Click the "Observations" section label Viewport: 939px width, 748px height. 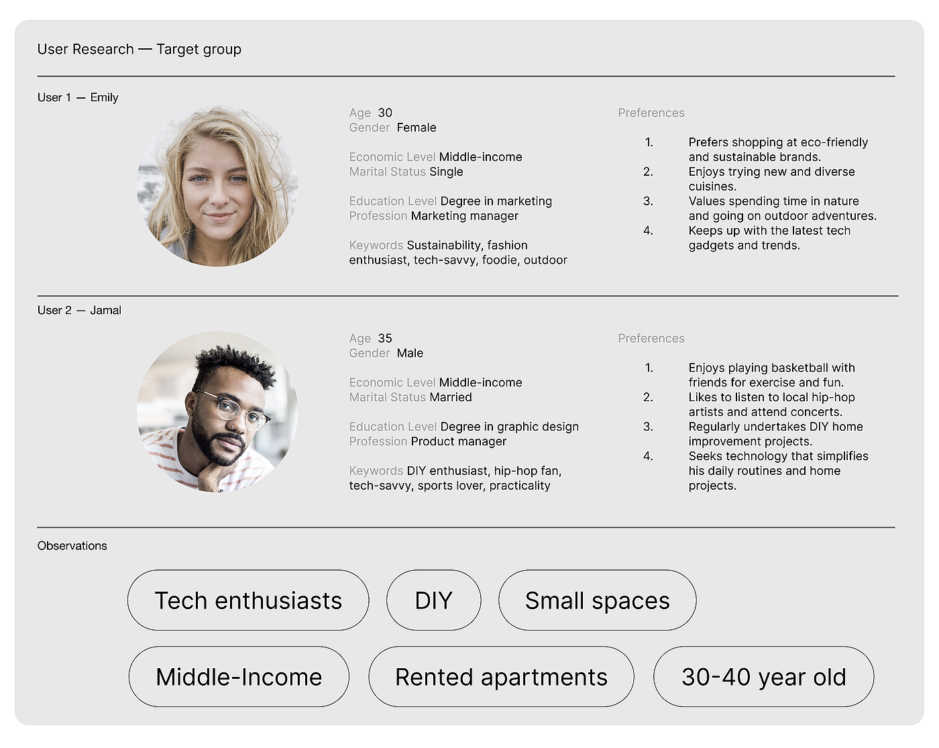72,545
